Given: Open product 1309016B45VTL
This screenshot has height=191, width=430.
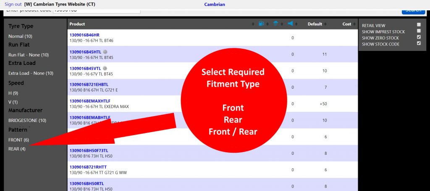Looking at the screenshot, I should pyautogui.click(x=85, y=68).
